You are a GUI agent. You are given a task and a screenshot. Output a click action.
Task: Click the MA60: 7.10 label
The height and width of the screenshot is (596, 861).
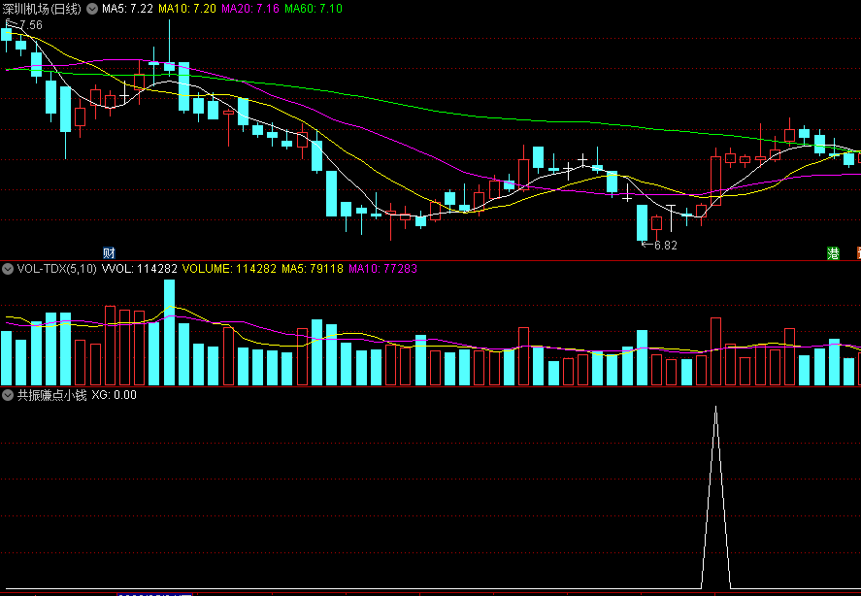[x=314, y=9]
